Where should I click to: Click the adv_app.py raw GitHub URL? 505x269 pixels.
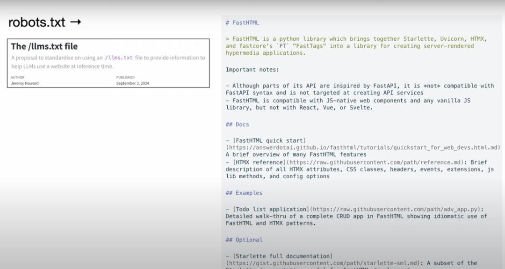[x=395, y=209]
